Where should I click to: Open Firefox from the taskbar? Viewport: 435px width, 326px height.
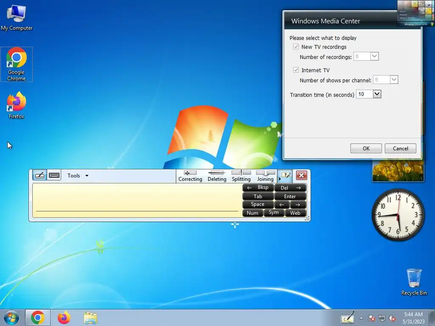64,318
